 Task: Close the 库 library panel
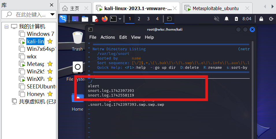click(x=51, y=5)
